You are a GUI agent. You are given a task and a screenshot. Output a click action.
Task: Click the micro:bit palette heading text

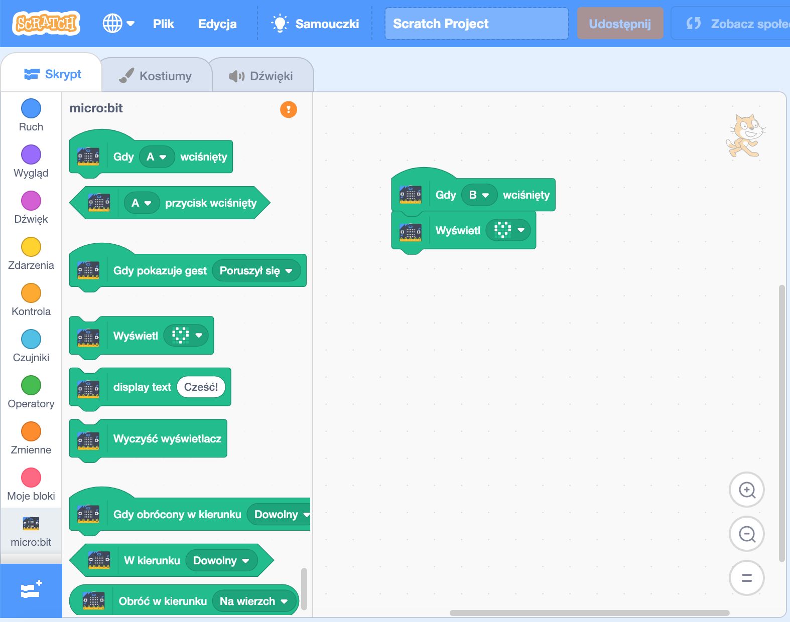pos(96,108)
